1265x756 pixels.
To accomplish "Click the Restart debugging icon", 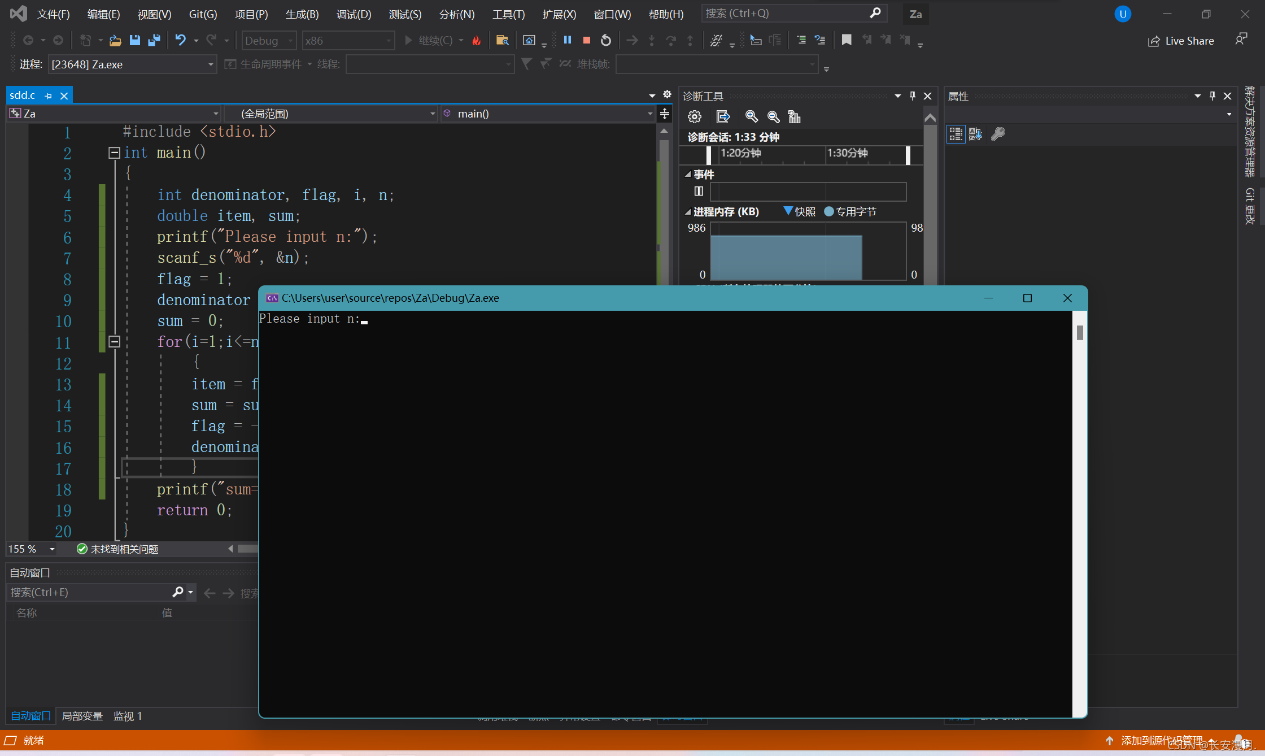I will (606, 40).
